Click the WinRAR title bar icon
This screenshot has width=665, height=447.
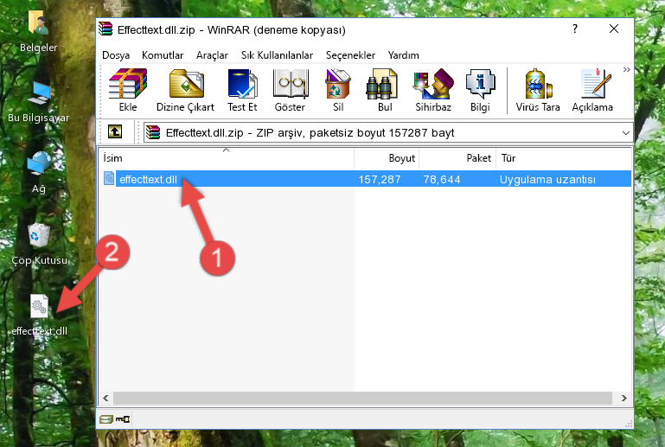point(106,29)
